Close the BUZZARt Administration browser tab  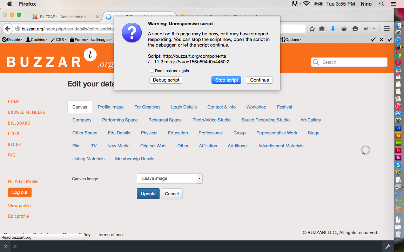(97, 17)
